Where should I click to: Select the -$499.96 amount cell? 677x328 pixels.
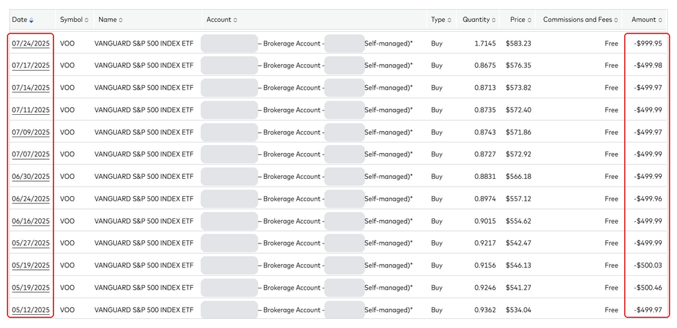[648, 199]
